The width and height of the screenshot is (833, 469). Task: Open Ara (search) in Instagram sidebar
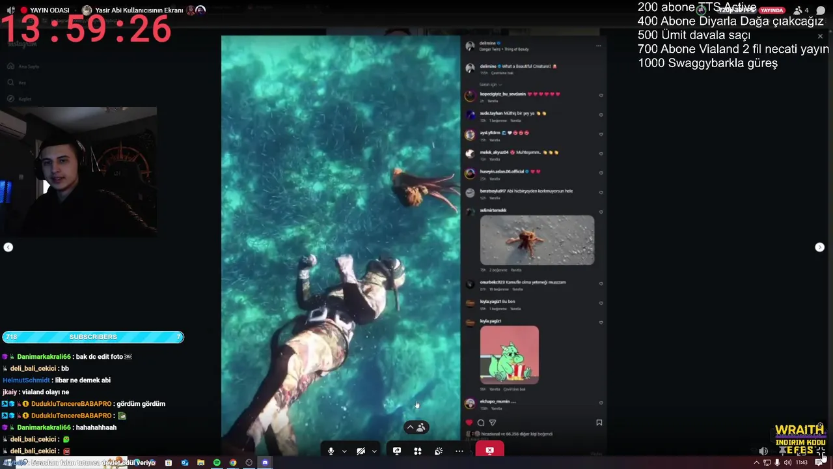[16, 83]
